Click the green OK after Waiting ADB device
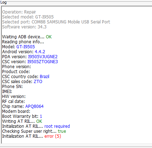Image resolution: width=152 pixels, height=148 pixels. point(49,37)
